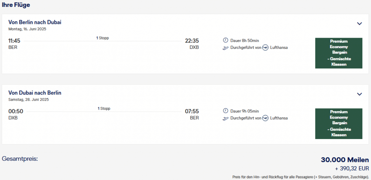
Task: Click 'Von Berlin nach Dubai' heading
Action: pyautogui.click(x=35, y=22)
